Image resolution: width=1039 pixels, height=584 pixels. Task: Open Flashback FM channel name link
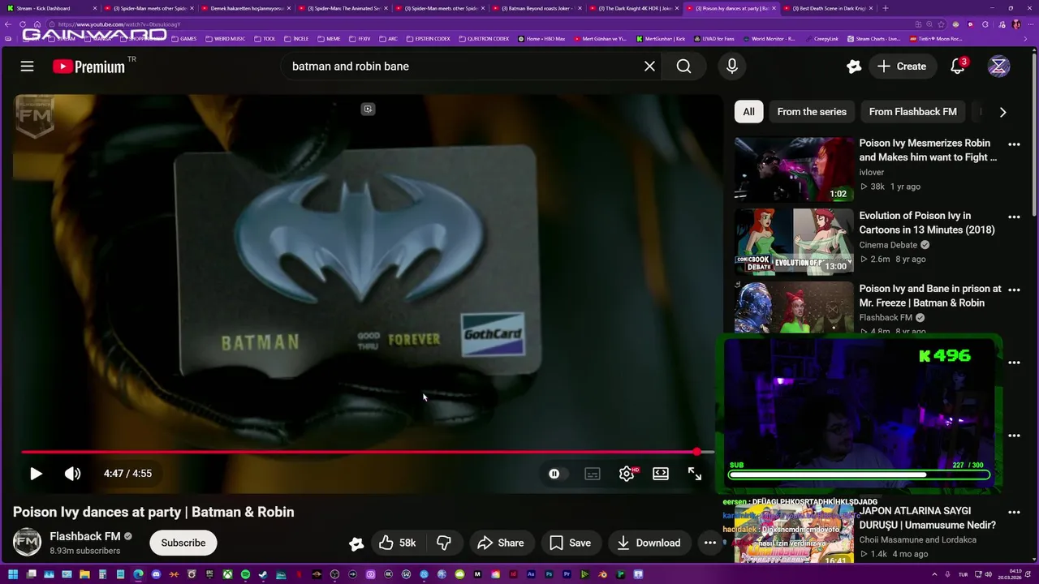pyautogui.click(x=85, y=536)
